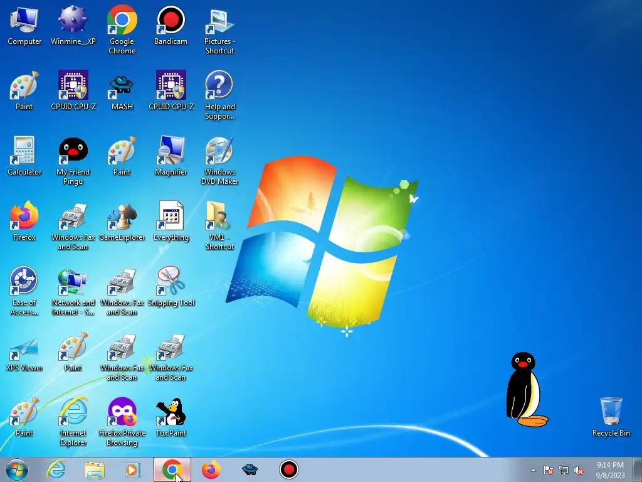Select the Firefox Private Browsing shortcut
This screenshot has width=642, height=482.
coord(122,422)
